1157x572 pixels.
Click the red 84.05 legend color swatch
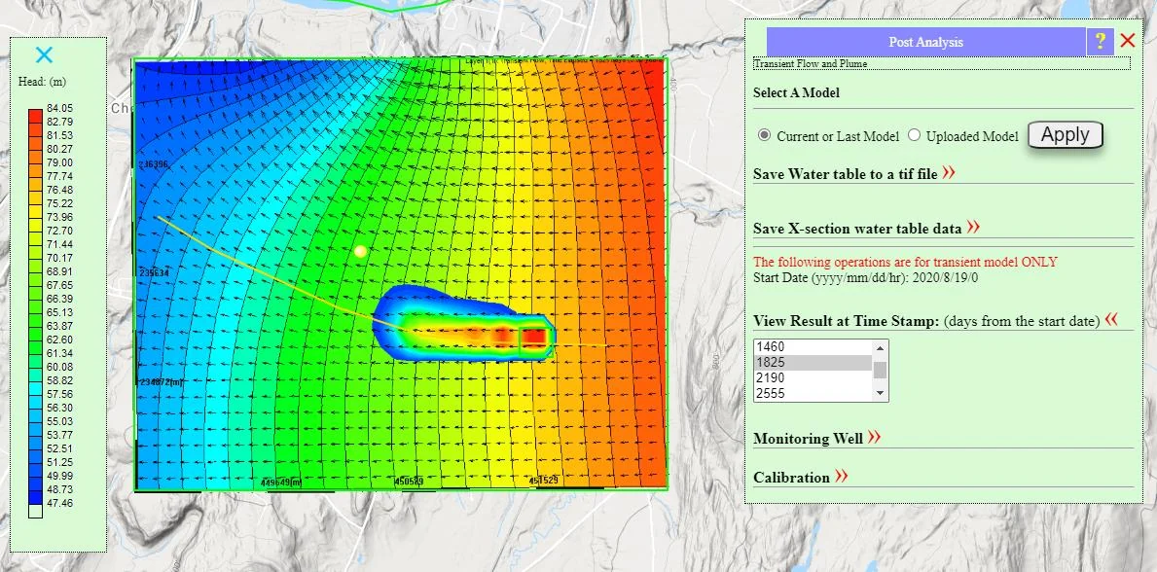click(35, 115)
